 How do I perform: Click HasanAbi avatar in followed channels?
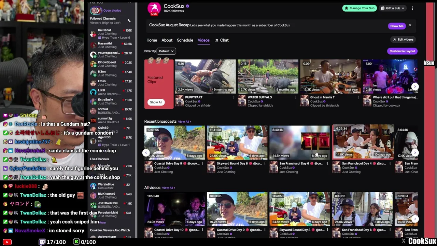(93, 45)
